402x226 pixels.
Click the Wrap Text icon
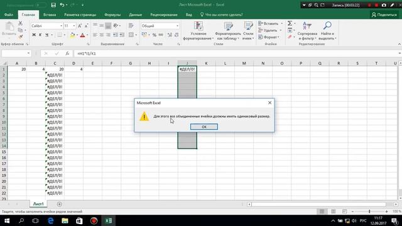[131, 26]
